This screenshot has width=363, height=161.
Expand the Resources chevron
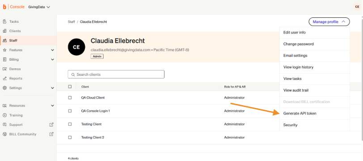[53, 106]
